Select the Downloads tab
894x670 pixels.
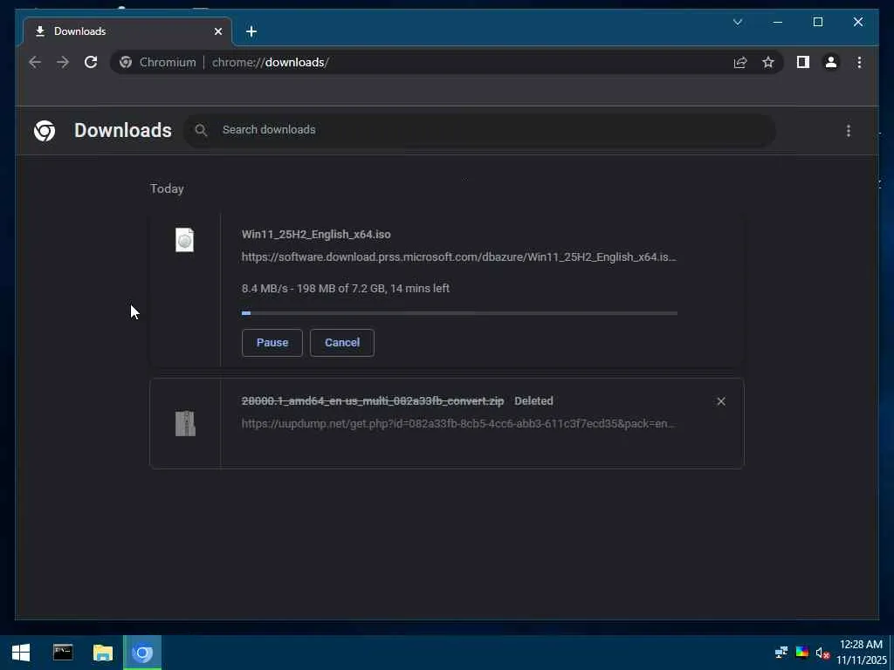(127, 31)
